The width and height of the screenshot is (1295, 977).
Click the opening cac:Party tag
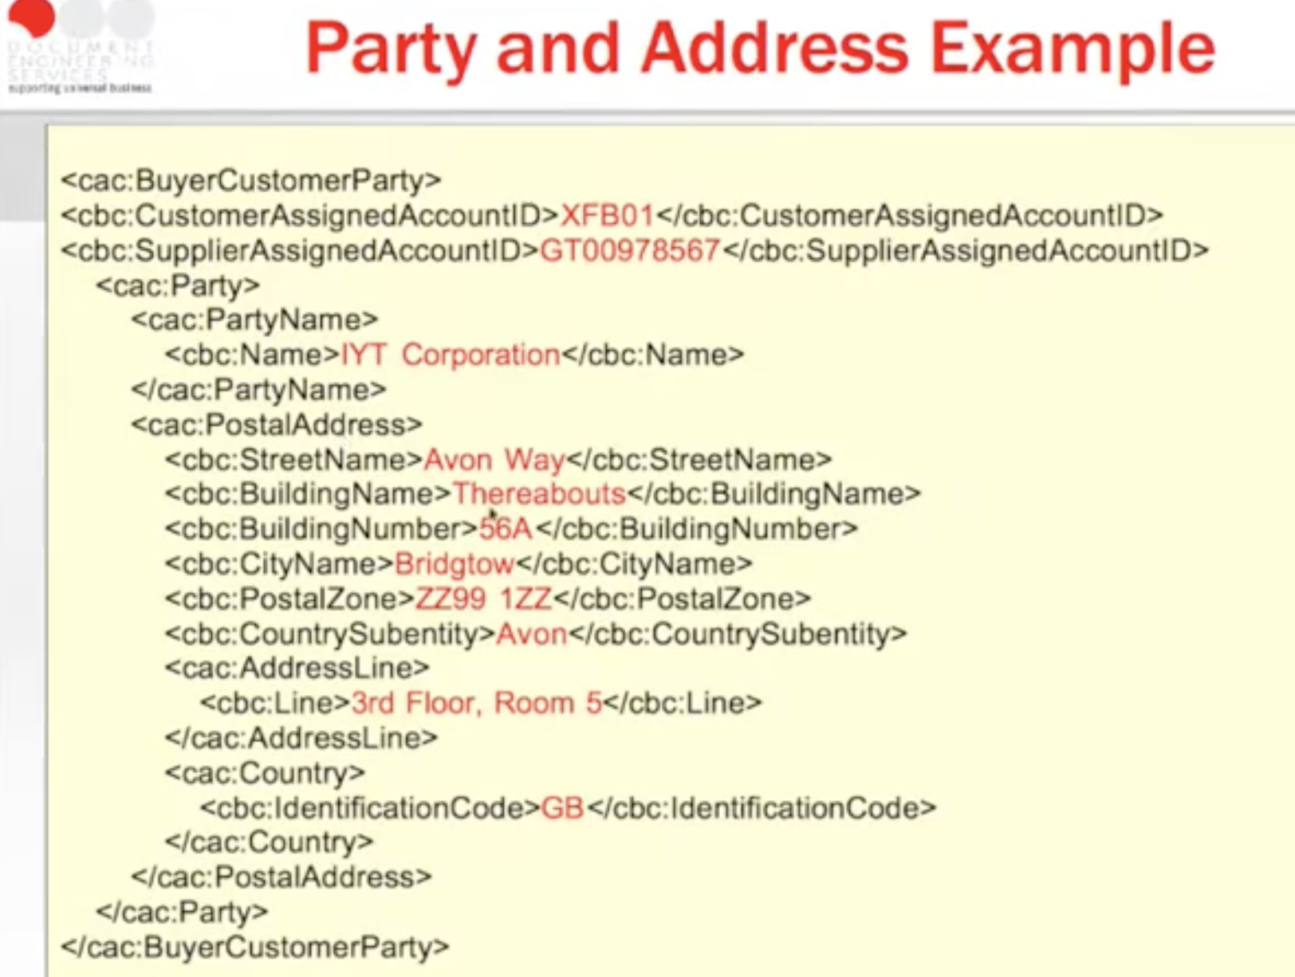coord(177,285)
